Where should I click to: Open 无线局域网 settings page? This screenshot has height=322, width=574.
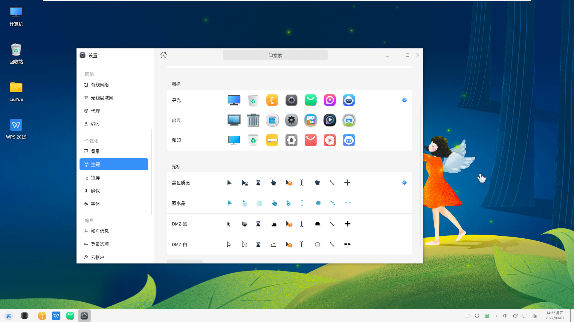114,98
